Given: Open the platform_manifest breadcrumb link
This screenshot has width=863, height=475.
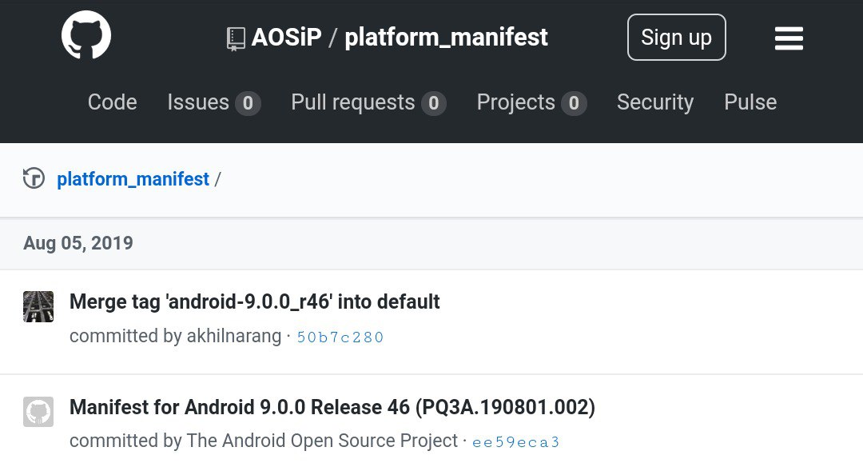Looking at the screenshot, I should pos(133,179).
